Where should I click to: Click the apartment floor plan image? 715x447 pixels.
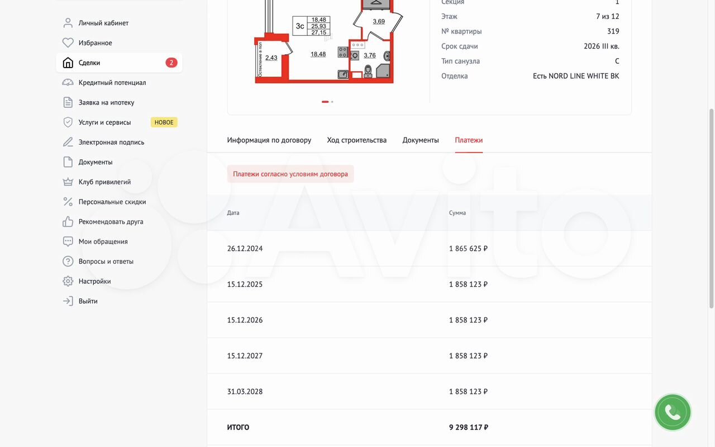pyautogui.click(x=328, y=42)
